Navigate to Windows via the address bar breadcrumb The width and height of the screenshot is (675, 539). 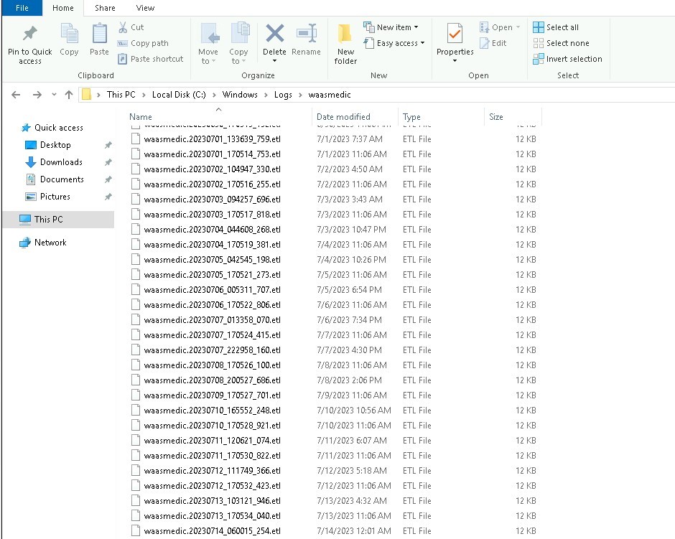(x=241, y=94)
